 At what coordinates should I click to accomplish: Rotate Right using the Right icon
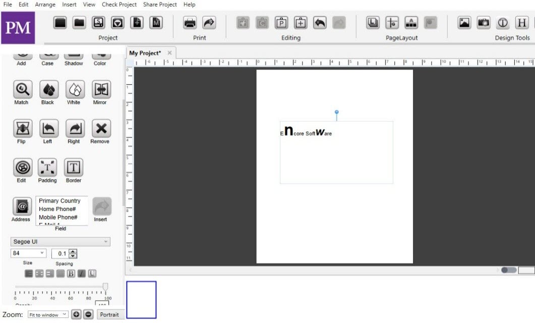[x=75, y=128]
